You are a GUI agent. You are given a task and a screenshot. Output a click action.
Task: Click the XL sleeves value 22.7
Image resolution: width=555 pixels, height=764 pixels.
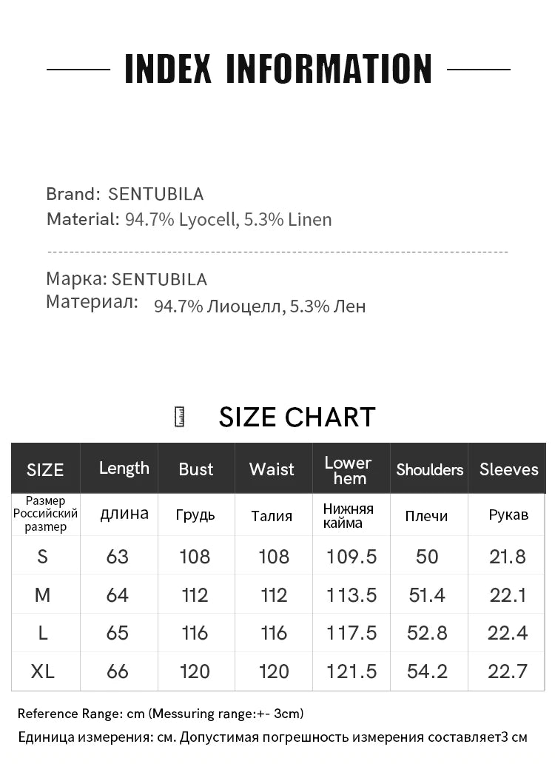tap(508, 671)
